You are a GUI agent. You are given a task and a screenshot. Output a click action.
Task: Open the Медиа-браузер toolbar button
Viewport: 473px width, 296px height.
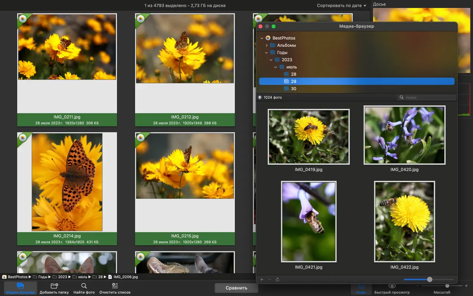[20, 288]
